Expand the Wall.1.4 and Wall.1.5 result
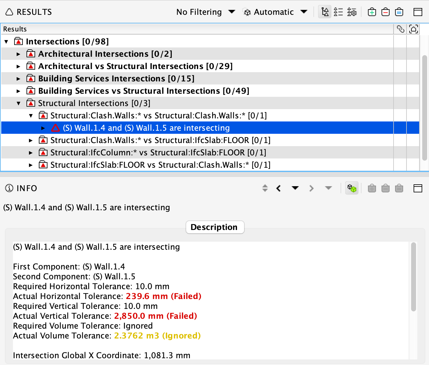 pyautogui.click(x=43, y=128)
